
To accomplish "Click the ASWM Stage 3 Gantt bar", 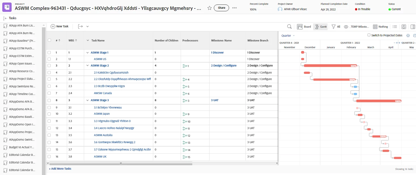I will [378, 101].
